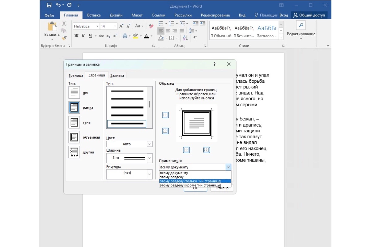The height and width of the screenshot is (247, 371).
Task: Toggle center text alignment
Action: (x=168, y=31)
